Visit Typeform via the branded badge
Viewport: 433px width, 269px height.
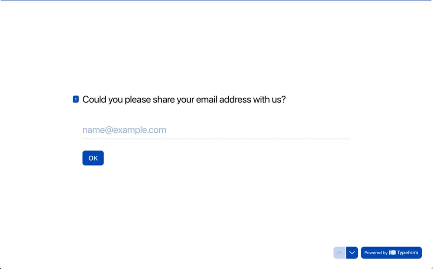pyautogui.click(x=391, y=253)
